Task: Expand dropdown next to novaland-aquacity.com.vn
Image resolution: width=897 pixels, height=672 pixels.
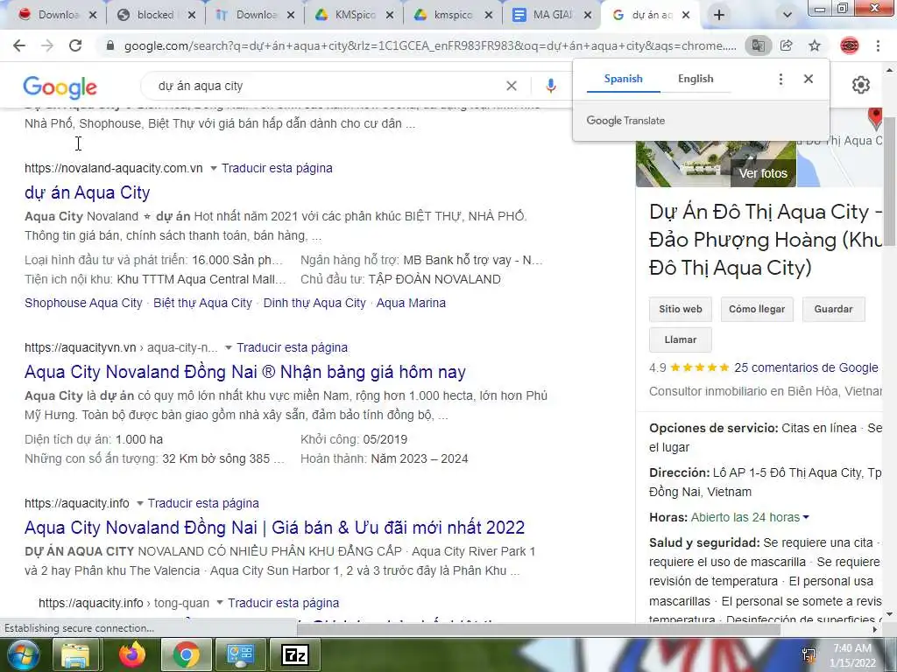Action: [214, 168]
